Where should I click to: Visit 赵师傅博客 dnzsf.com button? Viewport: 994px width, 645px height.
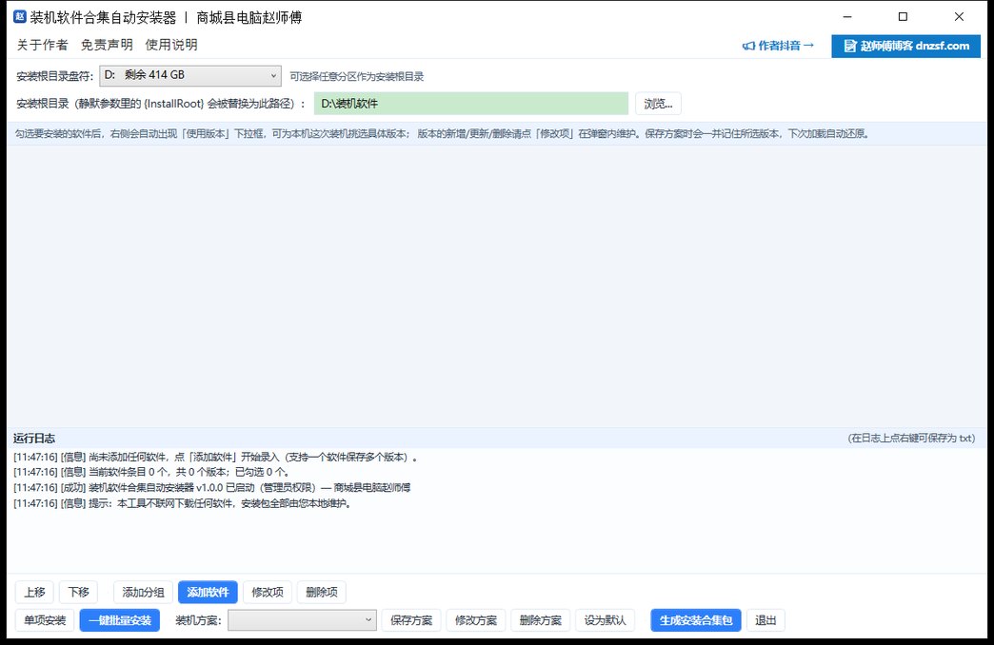coord(905,47)
